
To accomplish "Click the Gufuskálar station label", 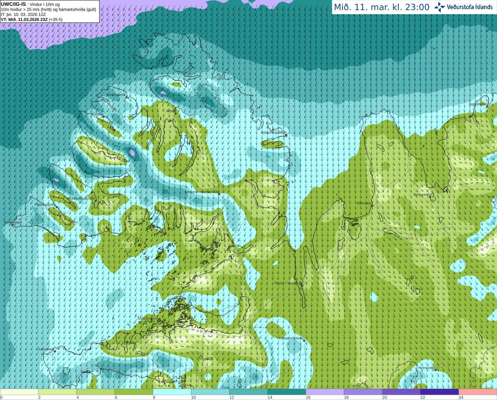I will point(45,349).
